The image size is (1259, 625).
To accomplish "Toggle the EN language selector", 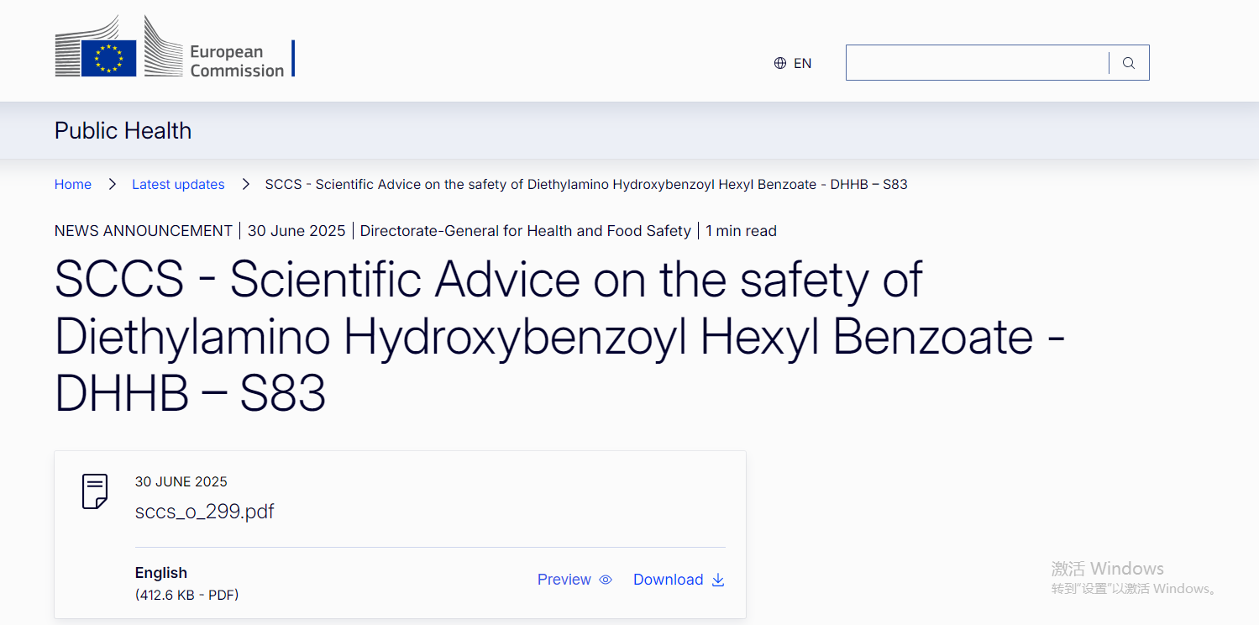I will tap(793, 62).
